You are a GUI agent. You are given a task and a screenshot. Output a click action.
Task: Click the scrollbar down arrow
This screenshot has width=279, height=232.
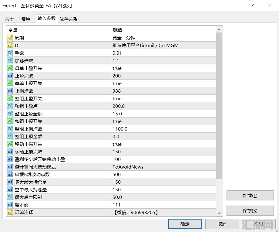pyautogui.click(x=219, y=213)
